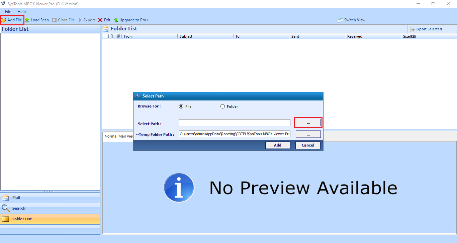The image size is (457, 243).
Task: Cancel the Select Path dialog
Action: pos(308,145)
